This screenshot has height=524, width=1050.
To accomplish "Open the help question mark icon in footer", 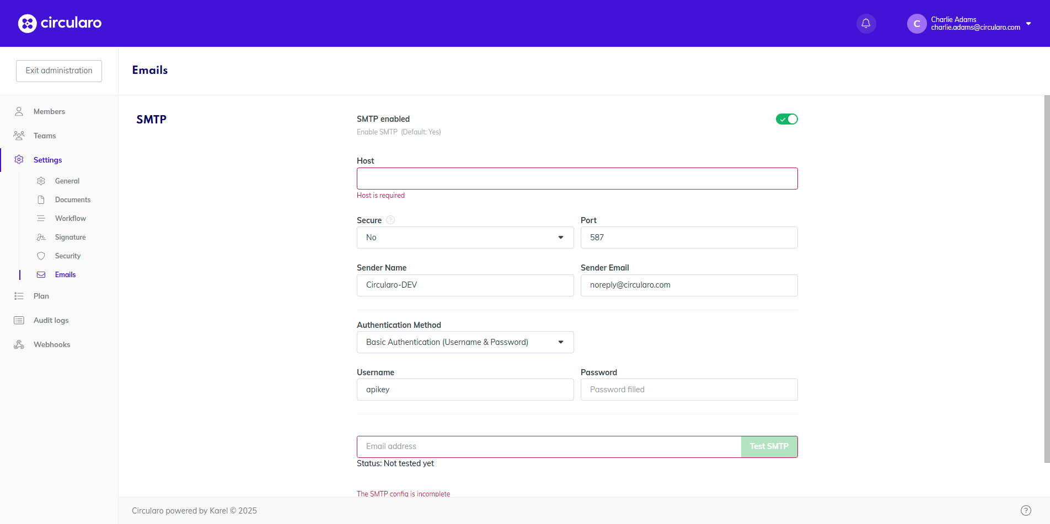I will point(1026,510).
